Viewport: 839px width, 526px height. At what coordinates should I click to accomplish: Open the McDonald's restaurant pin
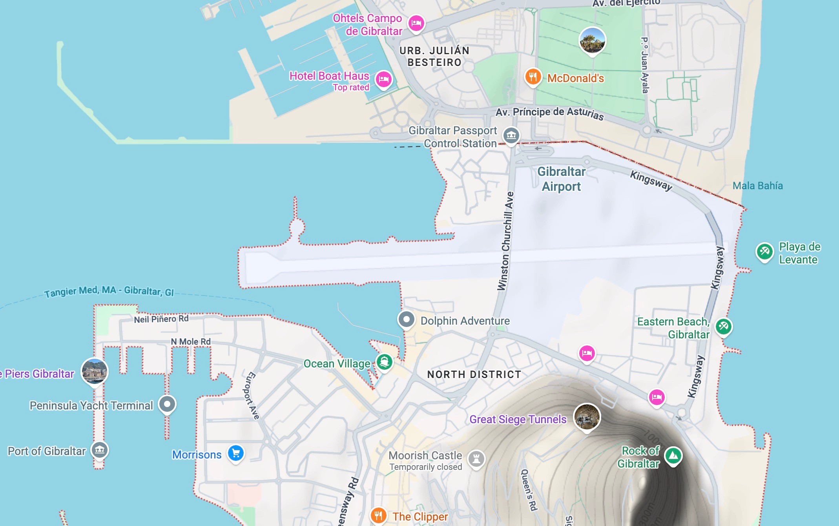533,77
